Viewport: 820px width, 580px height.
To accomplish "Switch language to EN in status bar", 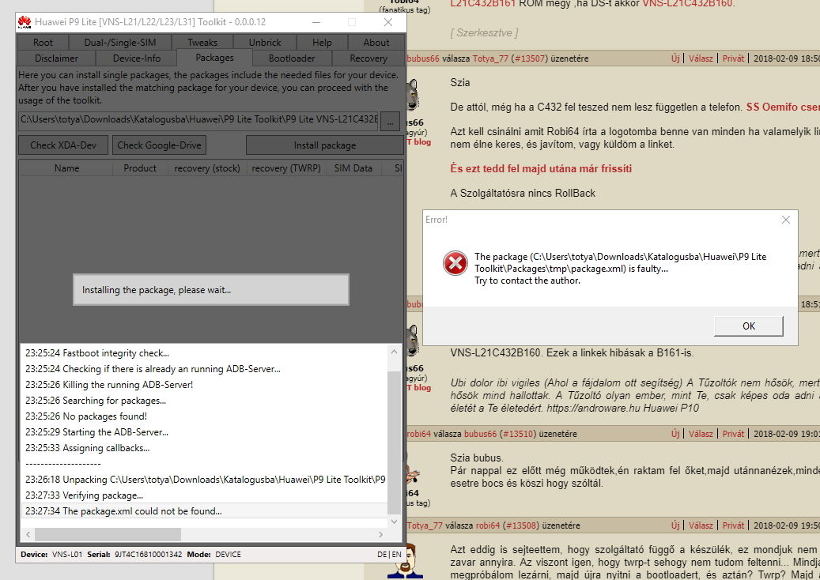I will click(x=397, y=555).
